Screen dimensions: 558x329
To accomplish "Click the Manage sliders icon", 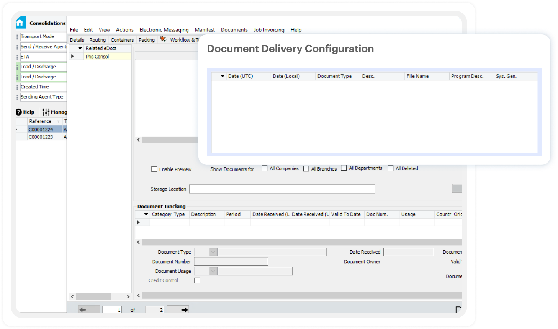I will tap(46, 112).
